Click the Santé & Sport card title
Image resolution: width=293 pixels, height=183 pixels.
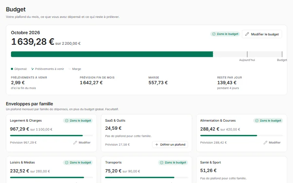pos(210,162)
